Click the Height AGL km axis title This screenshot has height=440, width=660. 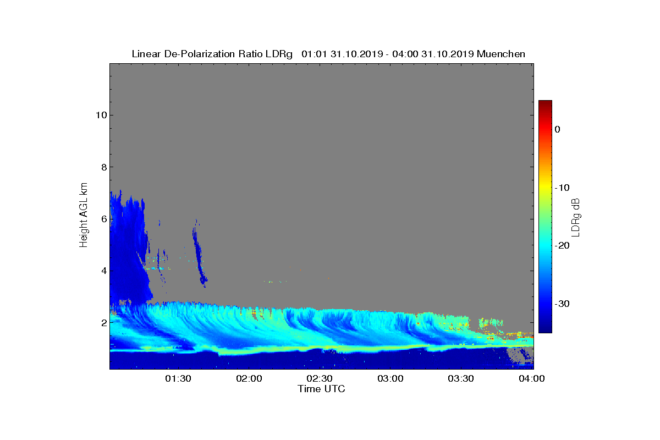[84, 216]
